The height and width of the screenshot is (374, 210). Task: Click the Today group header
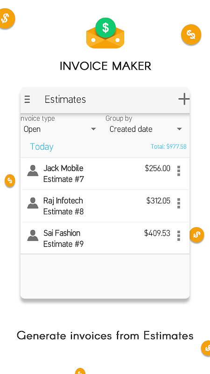[42, 147]
